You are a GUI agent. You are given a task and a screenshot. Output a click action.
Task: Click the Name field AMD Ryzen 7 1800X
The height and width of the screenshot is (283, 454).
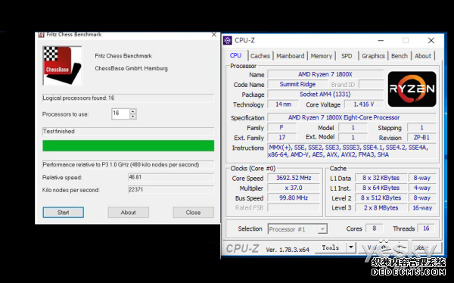[x=325, y=74]
